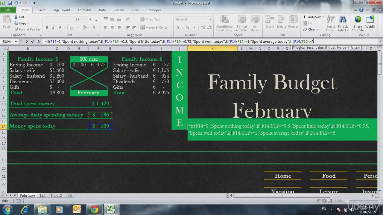383x215 pixels.
Task: Open the Number Format dropdown showing General
Action: (x=210, y=19)
